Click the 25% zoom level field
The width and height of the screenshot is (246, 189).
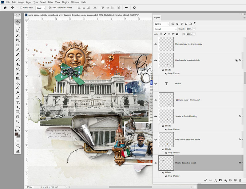(29, 187)
